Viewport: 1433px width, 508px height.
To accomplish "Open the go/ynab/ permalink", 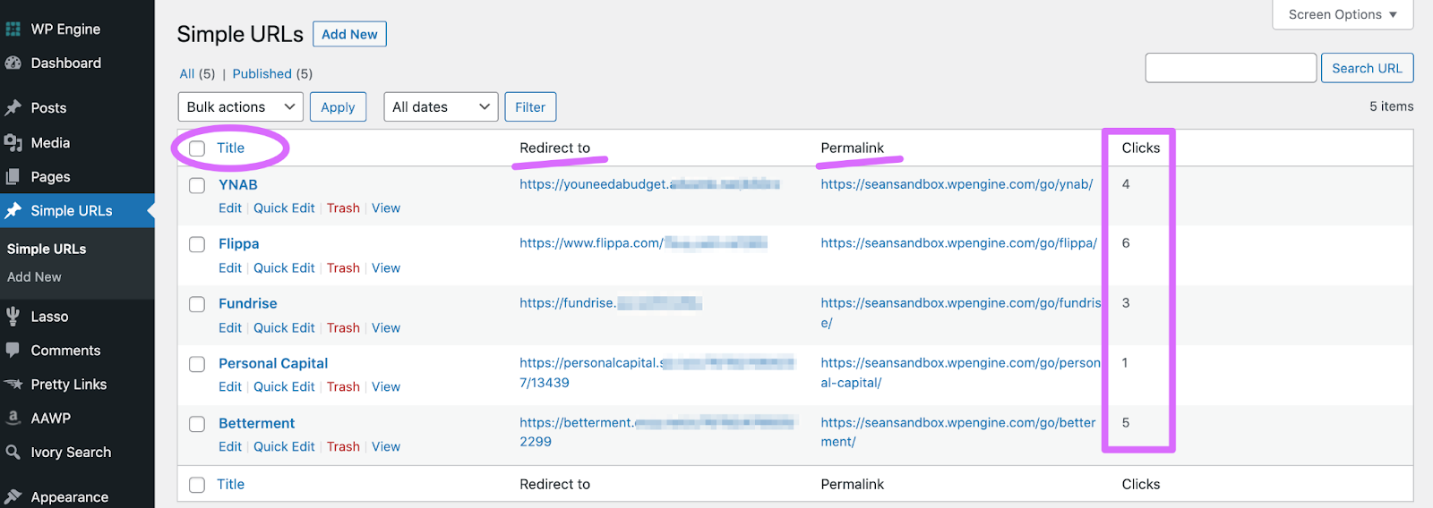I will click(957, 184).
